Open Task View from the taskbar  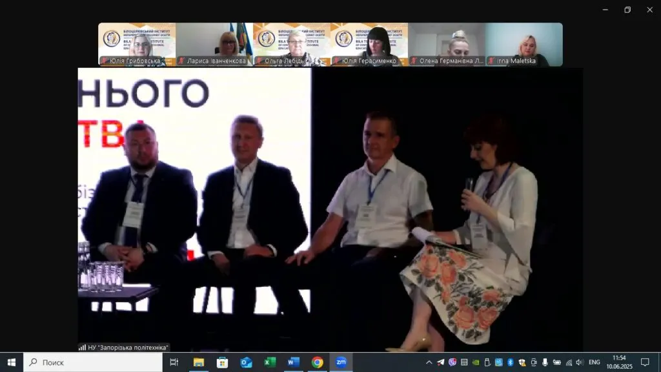[174, 362]
